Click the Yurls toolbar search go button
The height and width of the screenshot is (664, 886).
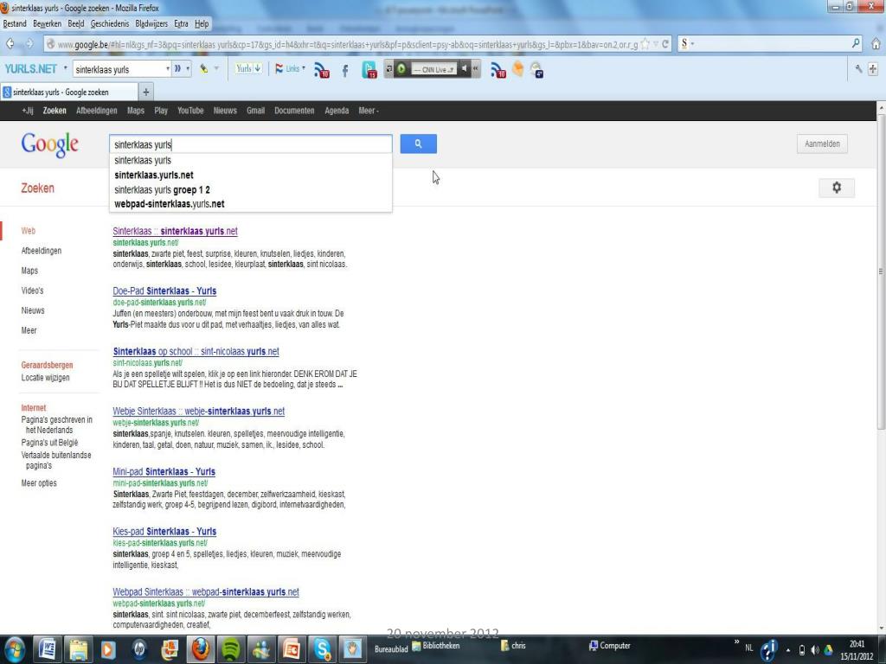point(177,69)
